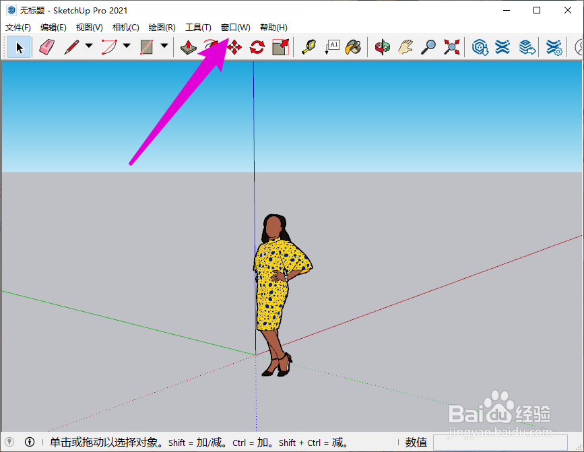Screen dimensions: 584x452
Task: Choose the Pan hand tool
Action: pos(405,47)
